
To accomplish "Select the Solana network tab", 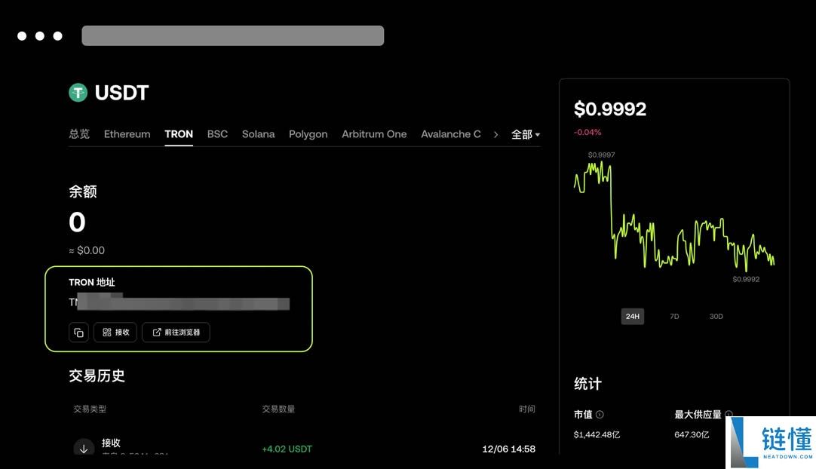I will (258, 134).
